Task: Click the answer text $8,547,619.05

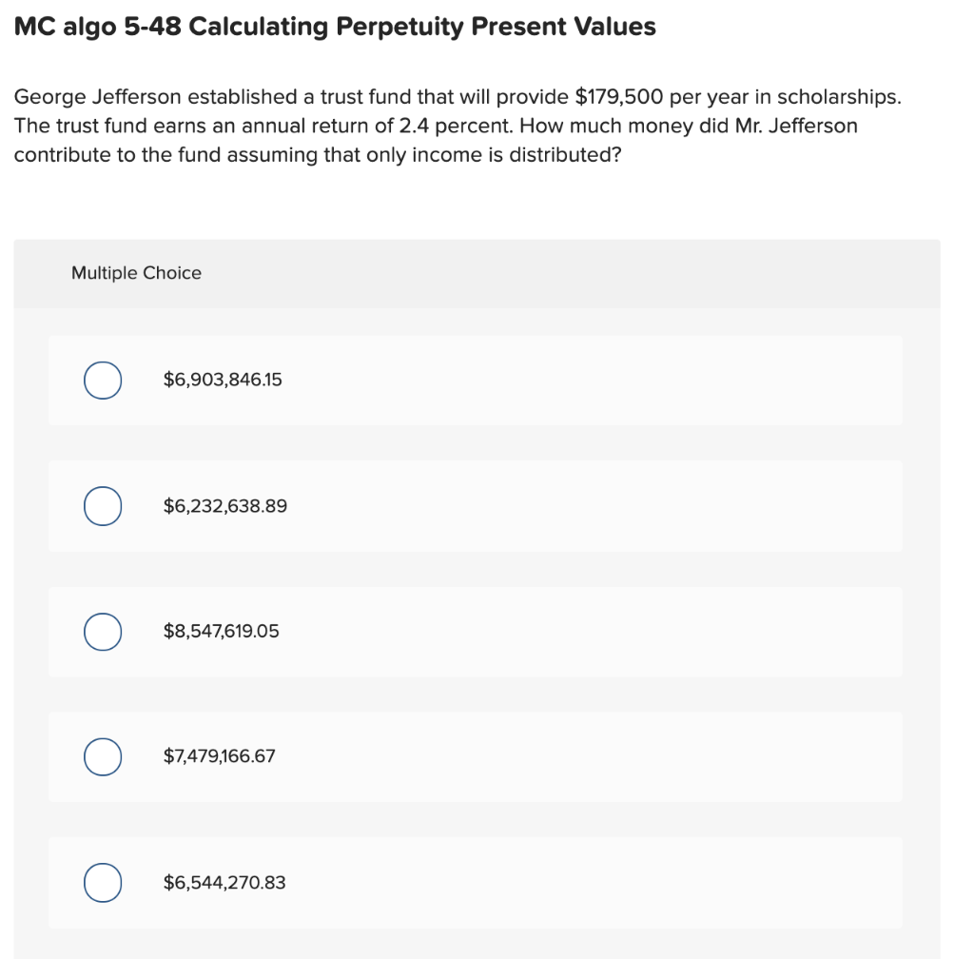Action: [220, 631]
